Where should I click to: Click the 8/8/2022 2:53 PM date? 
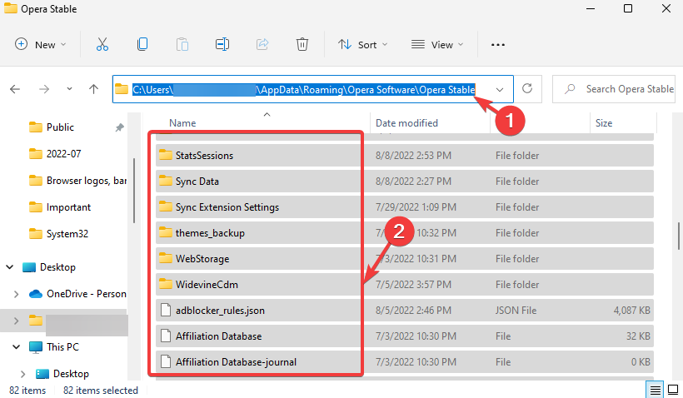(413, 156)
